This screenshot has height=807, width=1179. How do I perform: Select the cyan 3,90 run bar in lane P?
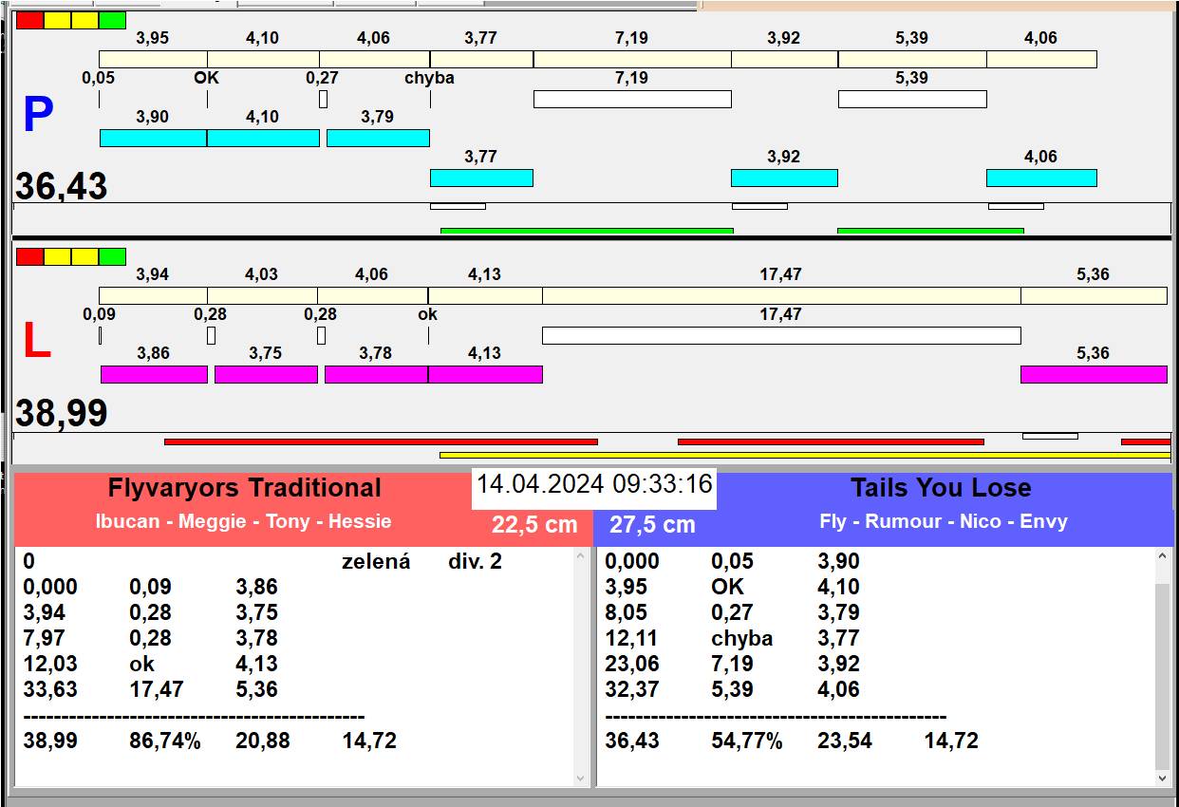coord(153,138)
